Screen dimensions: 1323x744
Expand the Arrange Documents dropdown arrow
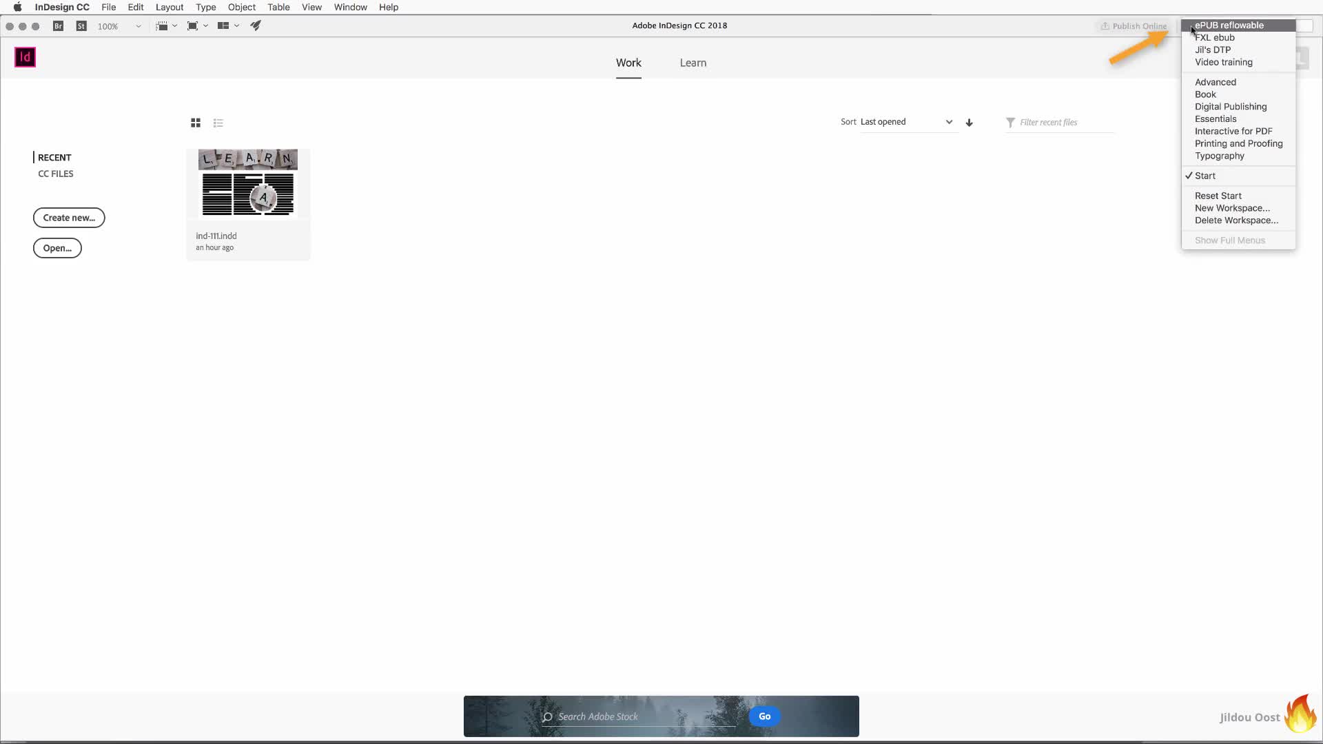coord(236,26)
